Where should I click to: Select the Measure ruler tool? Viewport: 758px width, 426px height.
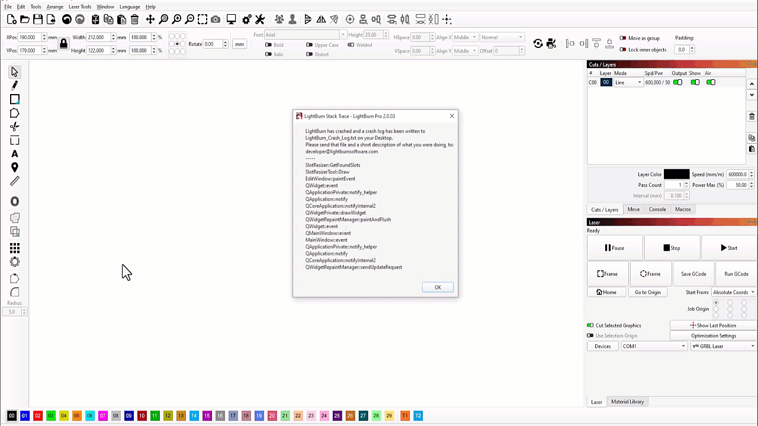click(15, 182)
